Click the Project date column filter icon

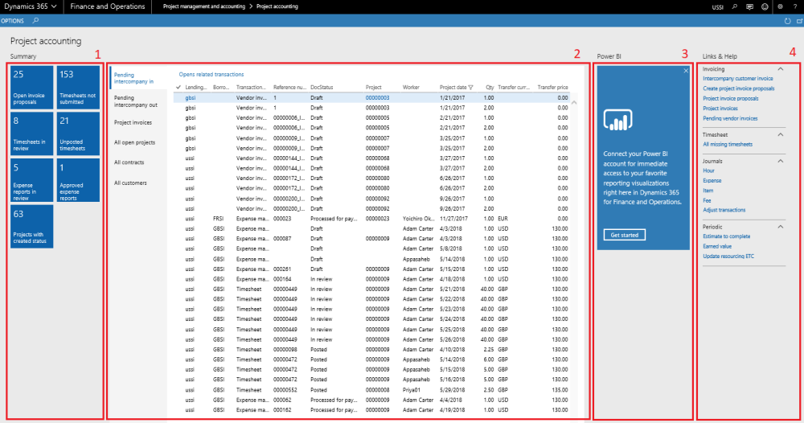471,87
